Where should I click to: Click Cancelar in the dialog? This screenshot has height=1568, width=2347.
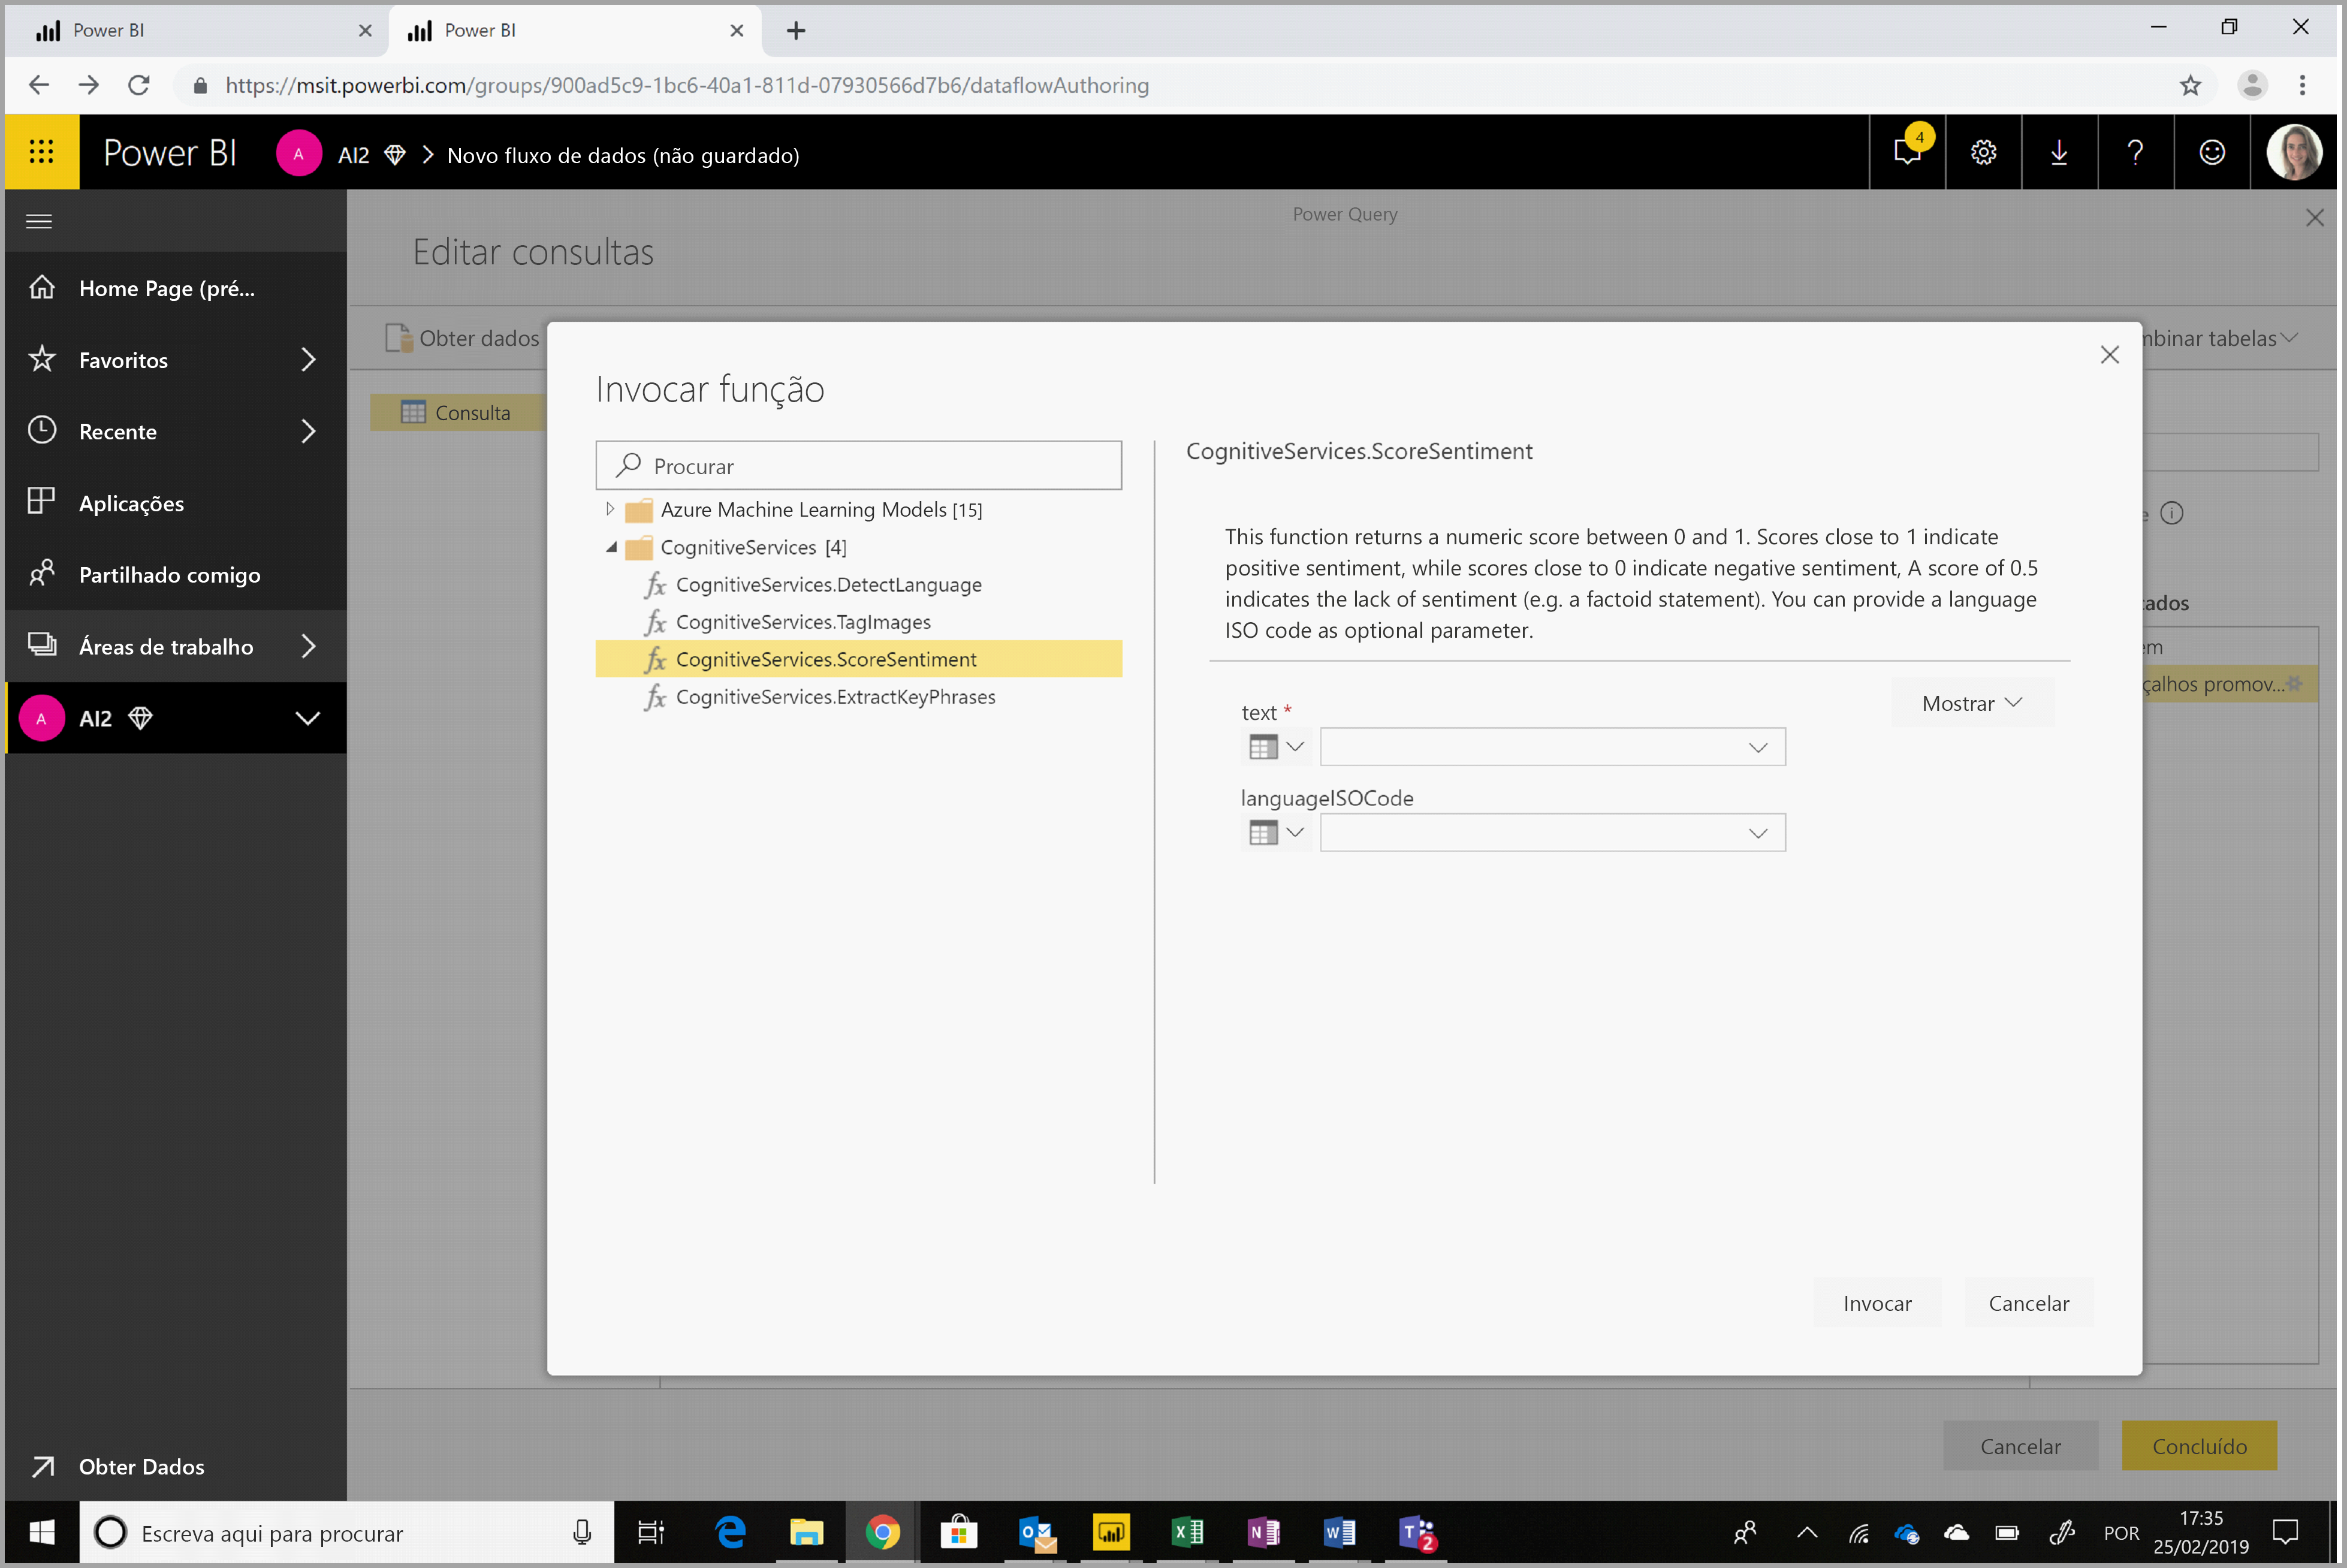(x=2028, y=1303)
